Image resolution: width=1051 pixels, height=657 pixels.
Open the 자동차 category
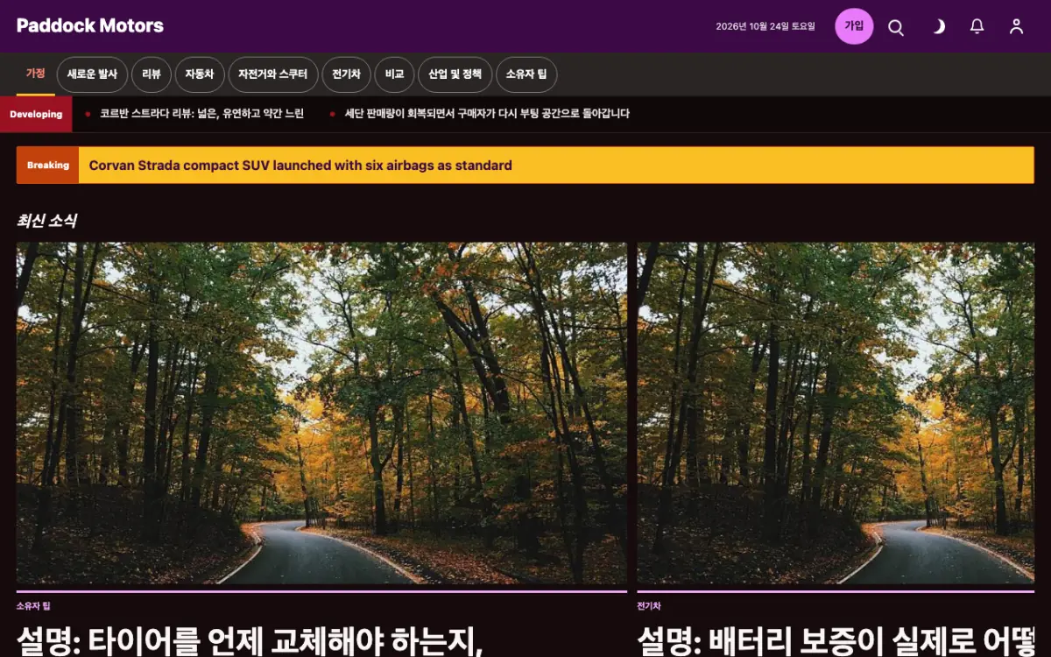pyautogui.click(x=200, y=74)
